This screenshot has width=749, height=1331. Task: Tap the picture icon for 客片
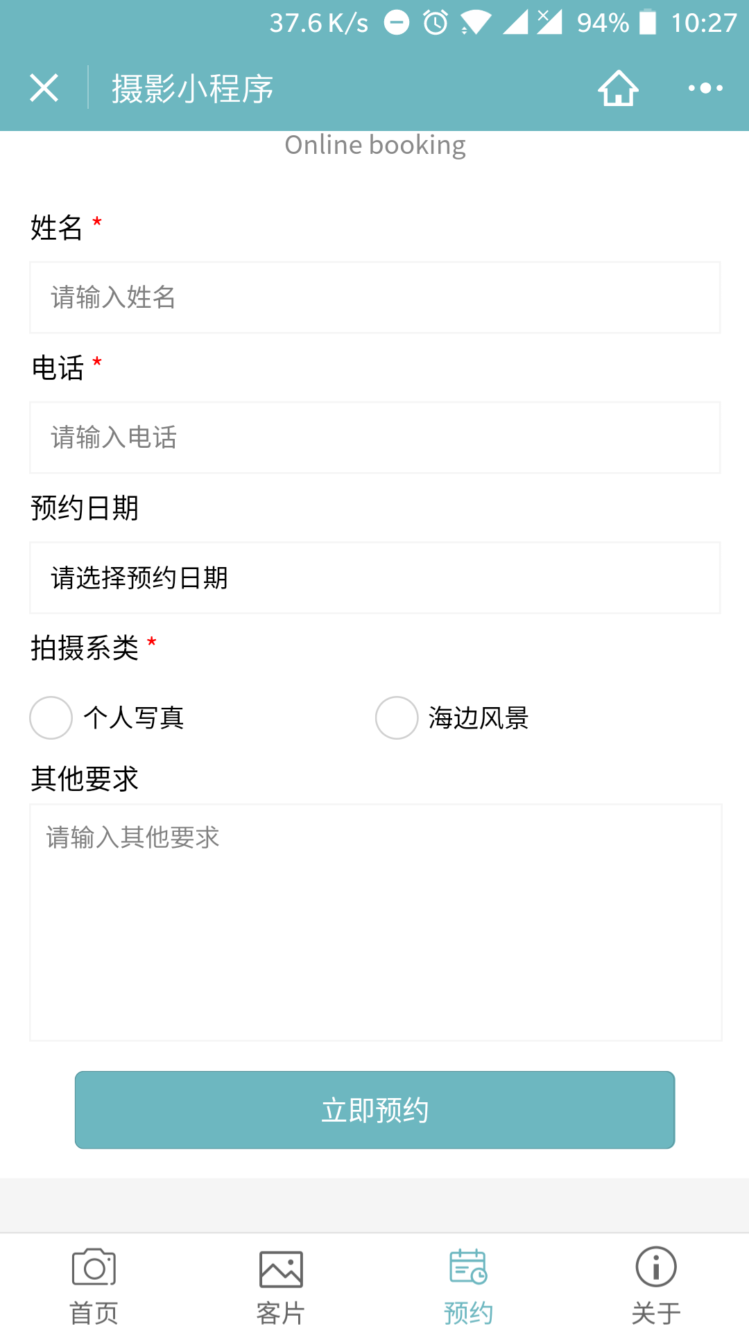pyautogui.click(x=281, y=1269)
